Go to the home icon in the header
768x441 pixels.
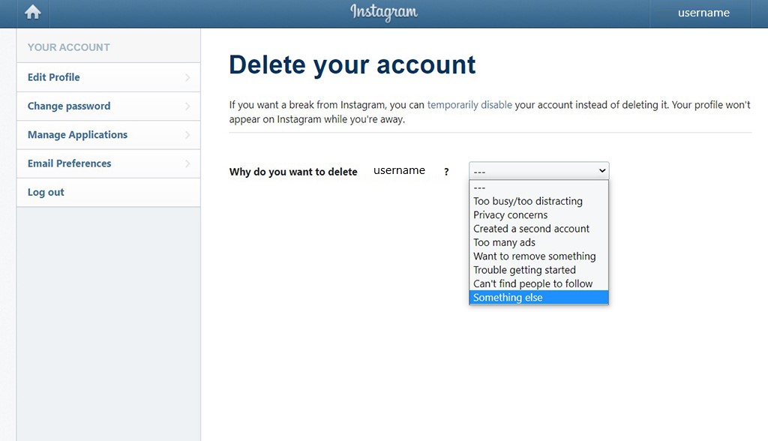point(33,12)
